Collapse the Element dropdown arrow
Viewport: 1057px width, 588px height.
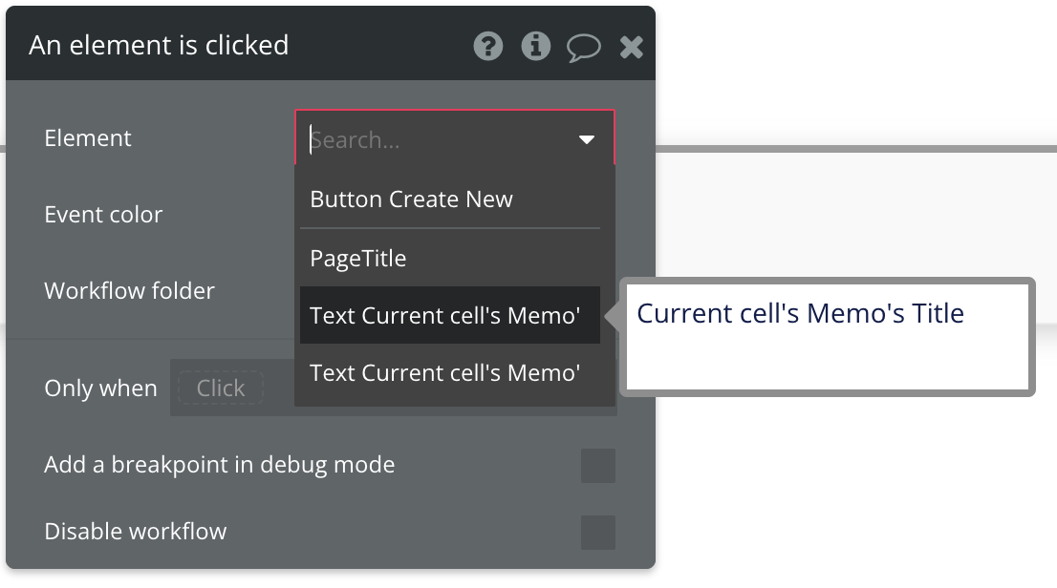tap(587, 140)
